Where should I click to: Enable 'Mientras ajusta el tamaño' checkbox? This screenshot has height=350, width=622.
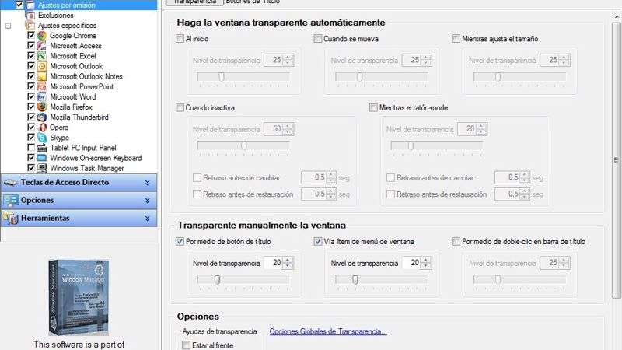point(456,39)
